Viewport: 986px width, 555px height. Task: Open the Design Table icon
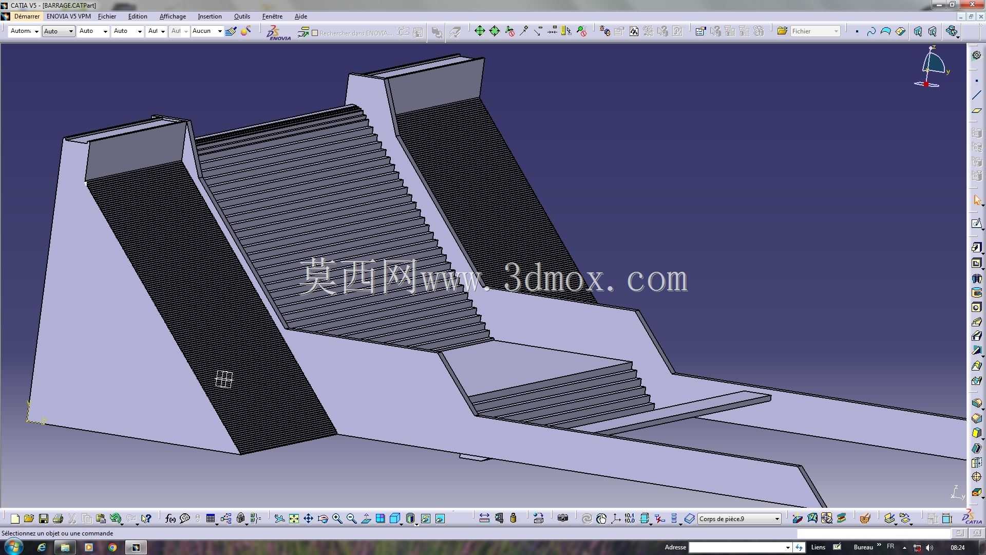click(x=211, y=519)
